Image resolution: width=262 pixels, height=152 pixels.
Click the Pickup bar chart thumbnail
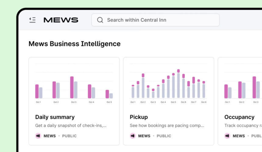[x=168, y=84]
